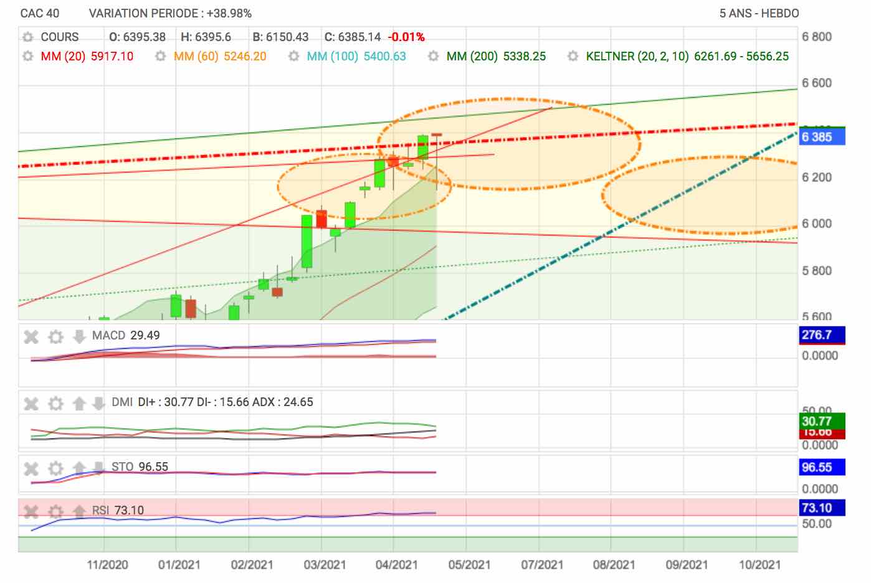Open STO indicator settings gear

[56, 468]
